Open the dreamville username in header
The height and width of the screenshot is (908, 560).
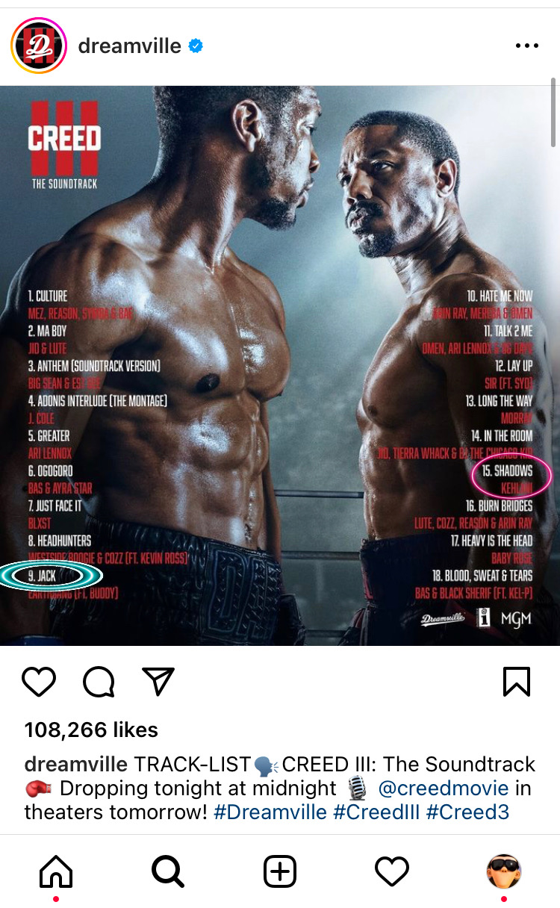pos(130,46)
